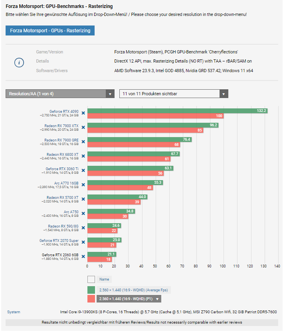Select the Forza Motorsport - GPUs - Rasterizing tab
Viewport: 287px width, 332px height.
tap(50, 30)
